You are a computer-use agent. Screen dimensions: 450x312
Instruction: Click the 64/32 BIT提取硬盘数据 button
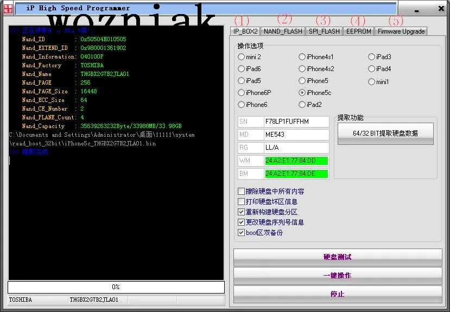pos(385,133)
